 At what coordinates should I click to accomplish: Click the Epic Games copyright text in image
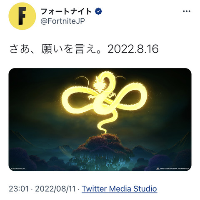click(x=18, y=169)
